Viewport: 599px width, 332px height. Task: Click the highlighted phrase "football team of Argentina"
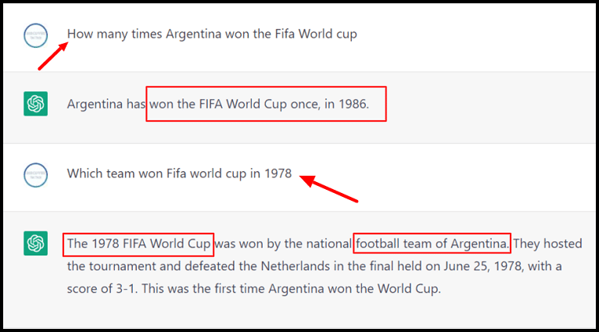tap(432, 244)
